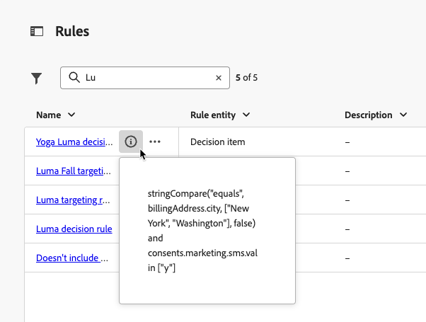
Task: Open the Luma Fall targeting rule link
Action: (74, 171)
